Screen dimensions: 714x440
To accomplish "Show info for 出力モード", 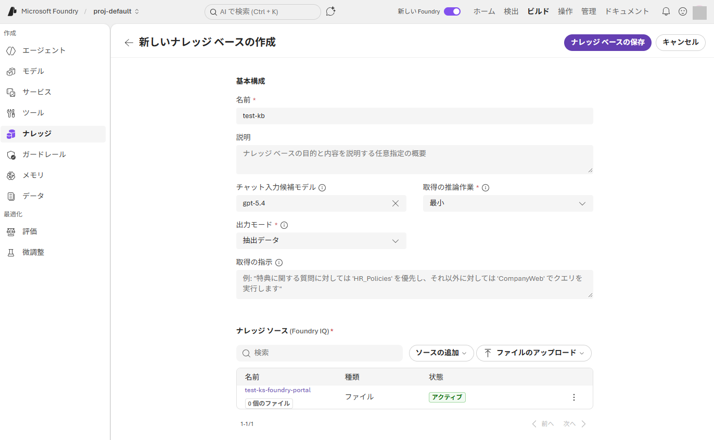I will (284, 225).
